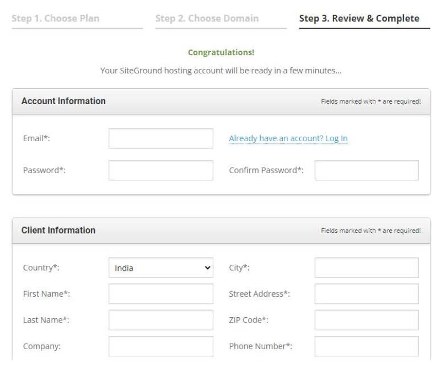The height and width of the screenshot is (369, 441).
Task: Click the Phone Number field
Action: tap(365, 346)
